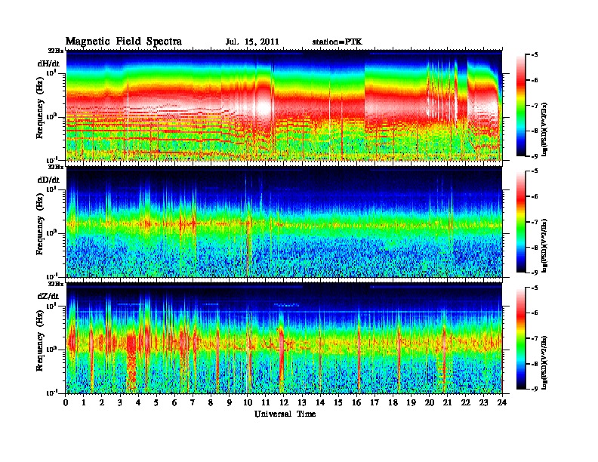Click hour "13" on the Universal Time axis

(302, 402)
